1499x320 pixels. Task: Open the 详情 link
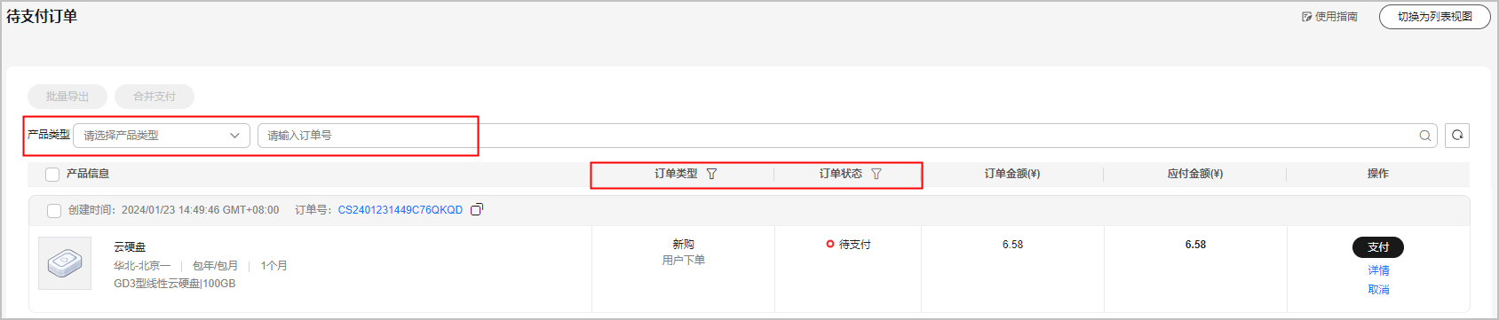1378,270
